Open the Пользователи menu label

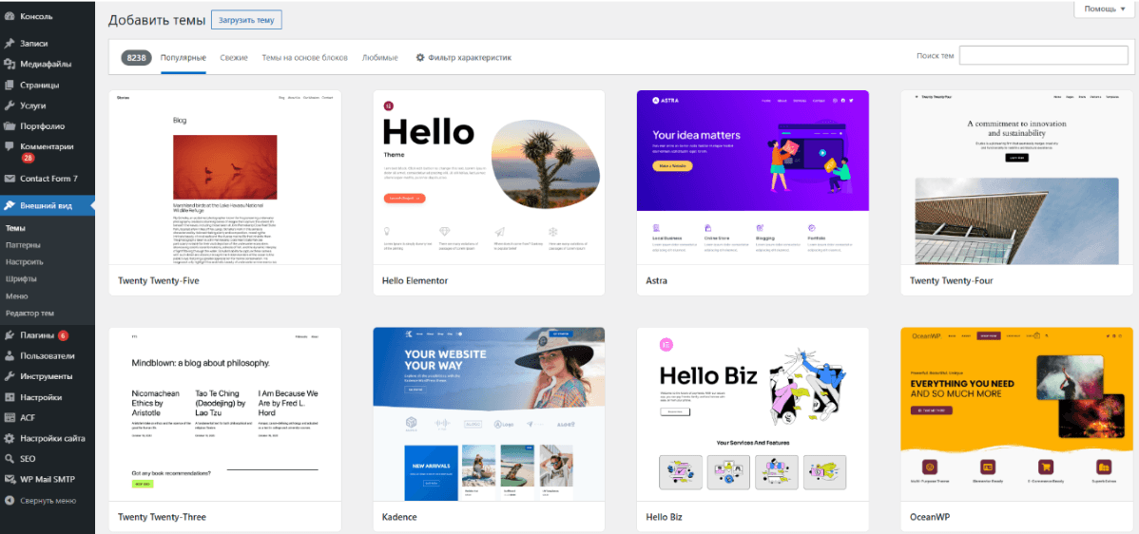(48, 356)
